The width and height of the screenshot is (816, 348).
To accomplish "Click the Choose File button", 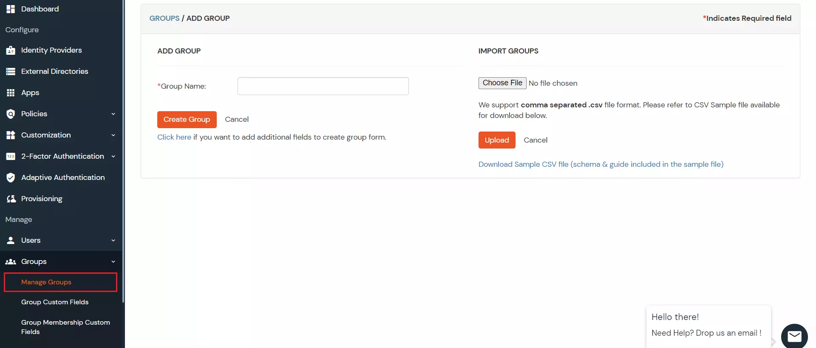I will click(502, 83).
